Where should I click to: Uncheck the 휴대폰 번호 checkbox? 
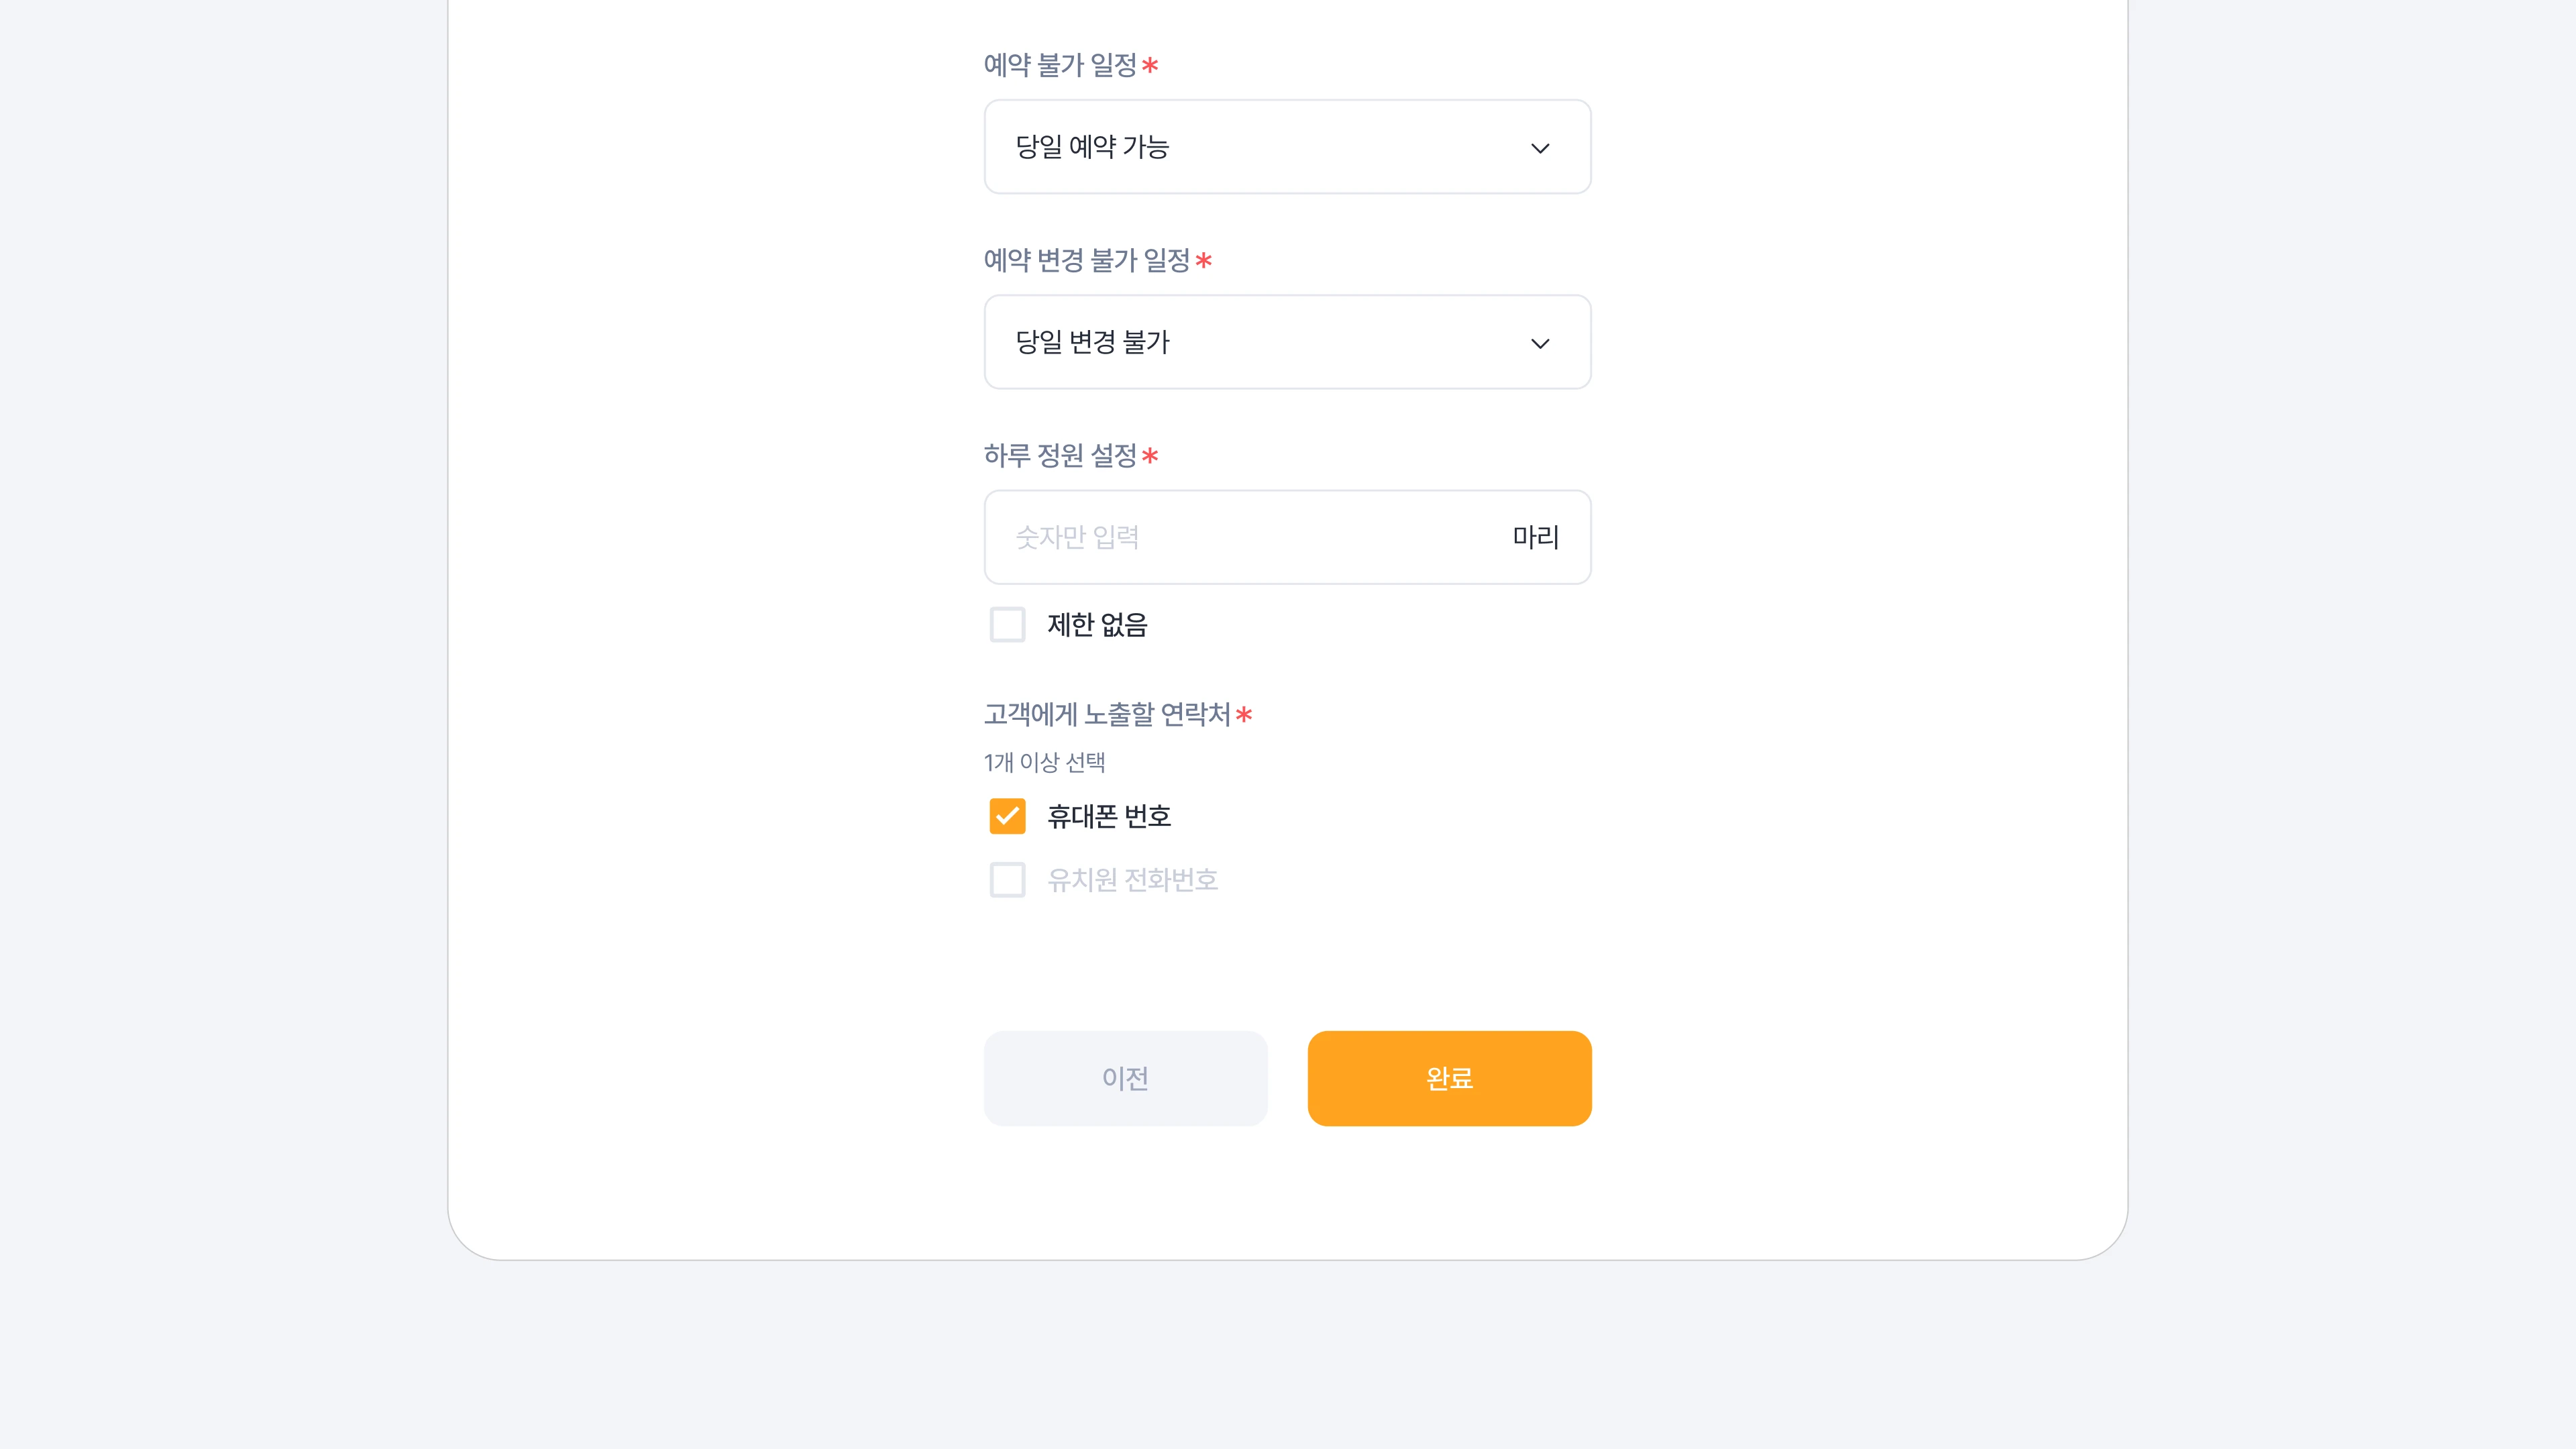point(1007,816)
